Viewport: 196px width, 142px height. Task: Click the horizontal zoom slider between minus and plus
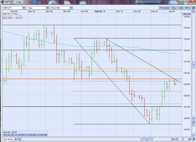coord(183,139)
